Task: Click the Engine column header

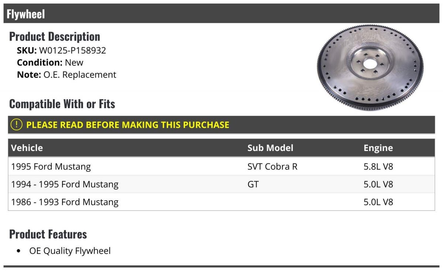Action: pyautogui.click(x=378, y=148)
